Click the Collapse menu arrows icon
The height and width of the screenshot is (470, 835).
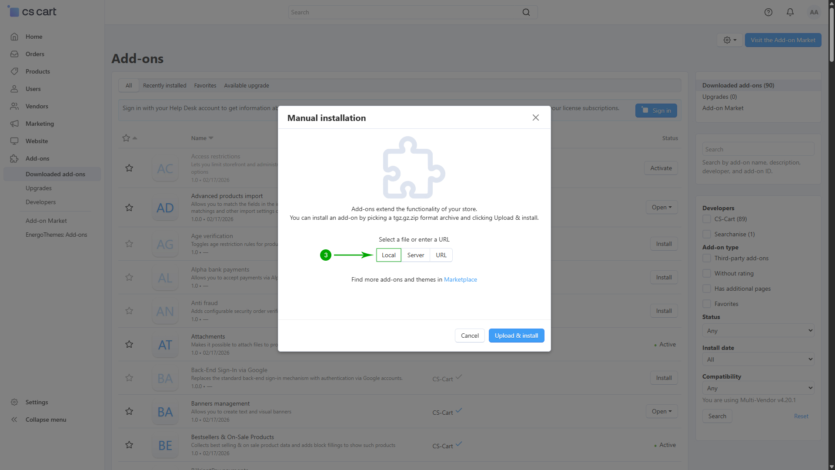[x=14, y=420]
